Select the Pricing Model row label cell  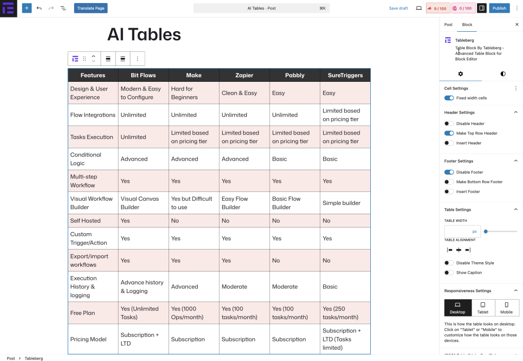click(93, 340)
